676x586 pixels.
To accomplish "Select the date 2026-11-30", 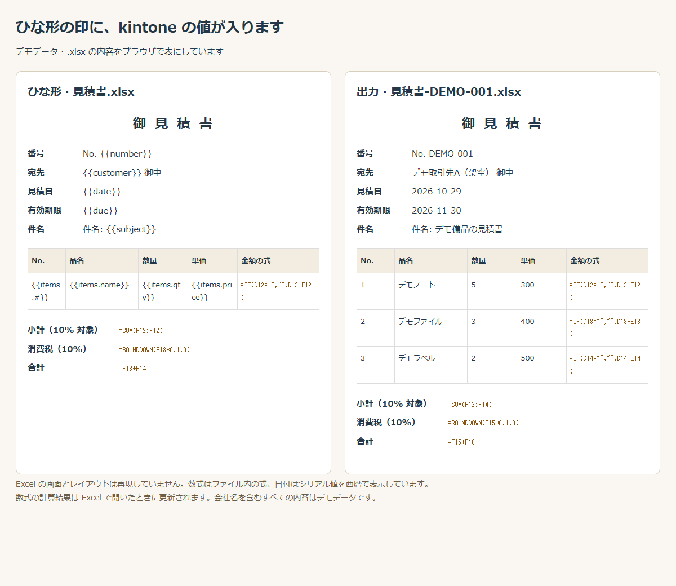I will pos(437,210).
